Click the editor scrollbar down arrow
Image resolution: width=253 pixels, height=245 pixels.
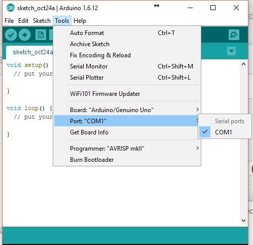point(243,220)
